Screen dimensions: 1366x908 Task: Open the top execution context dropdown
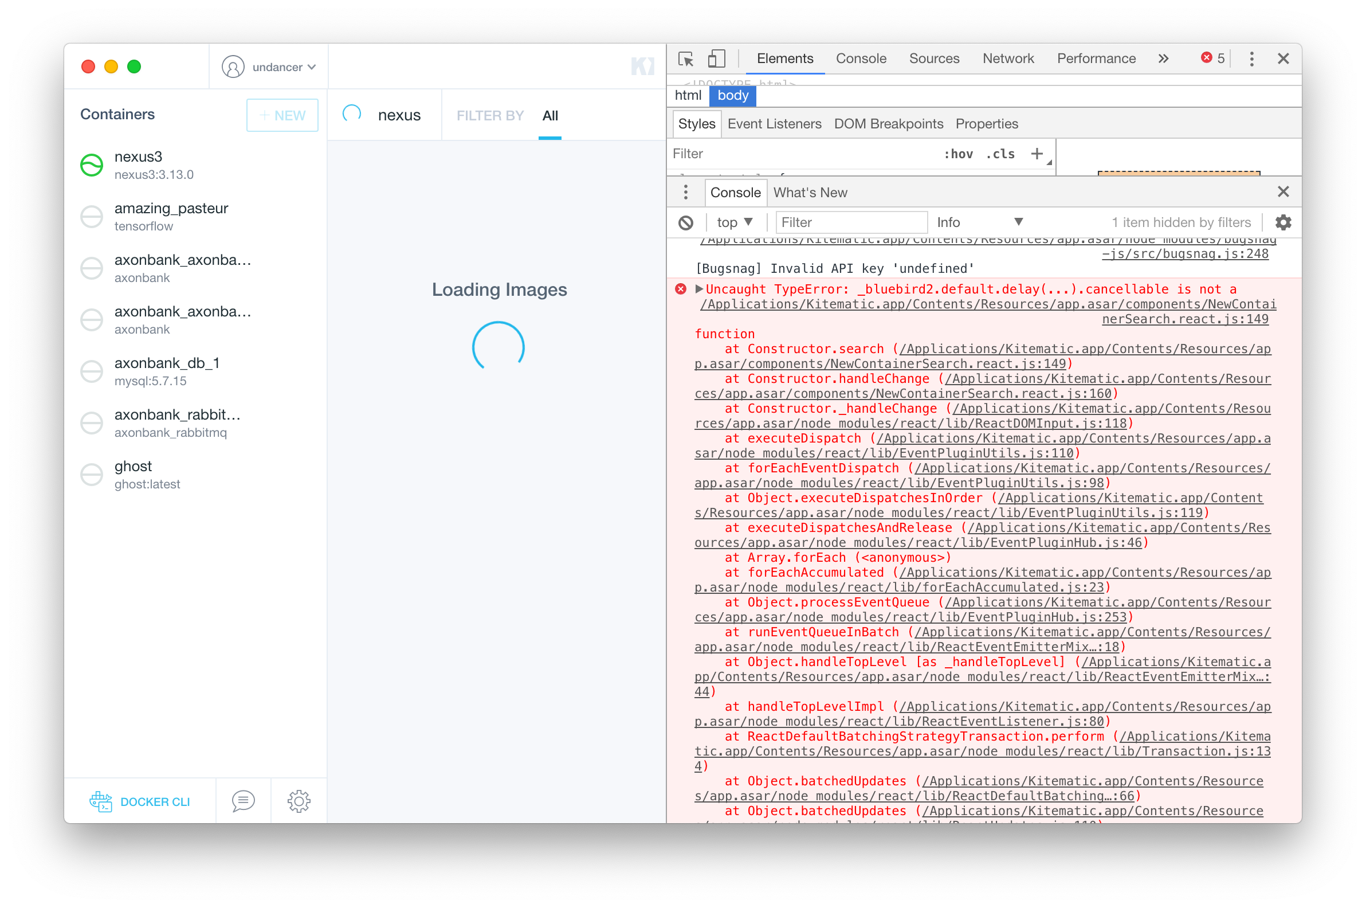pos(734,222)
